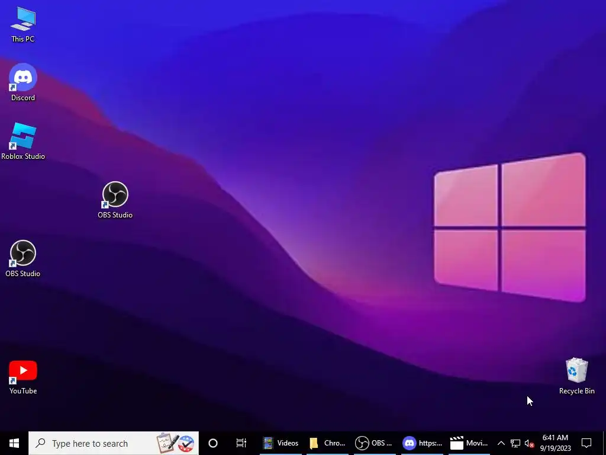Show hidden system tray icons

point(501,443)
